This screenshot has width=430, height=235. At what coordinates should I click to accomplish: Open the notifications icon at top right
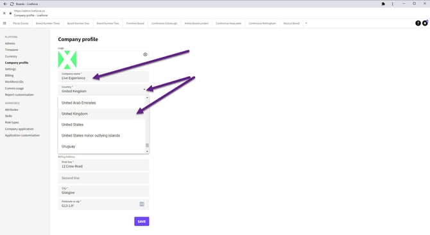[425, 23]
